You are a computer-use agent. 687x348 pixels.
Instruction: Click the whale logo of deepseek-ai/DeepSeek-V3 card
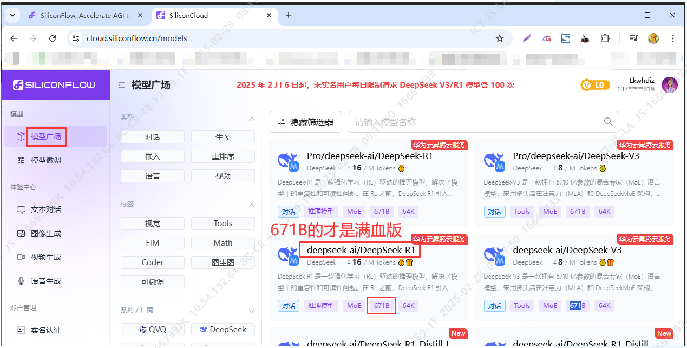coord(495,255)
